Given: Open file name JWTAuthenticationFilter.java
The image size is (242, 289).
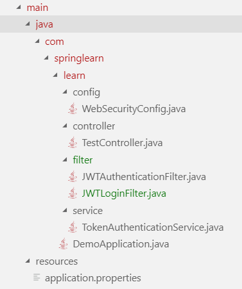Looking at the screenshot, I should [144, 177].
